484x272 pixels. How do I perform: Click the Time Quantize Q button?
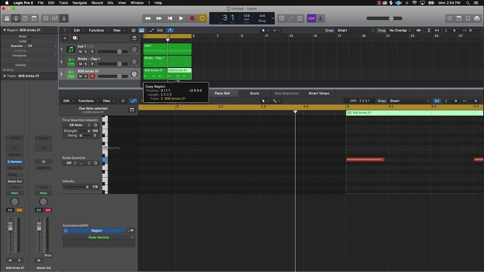(x=96, y=125)
